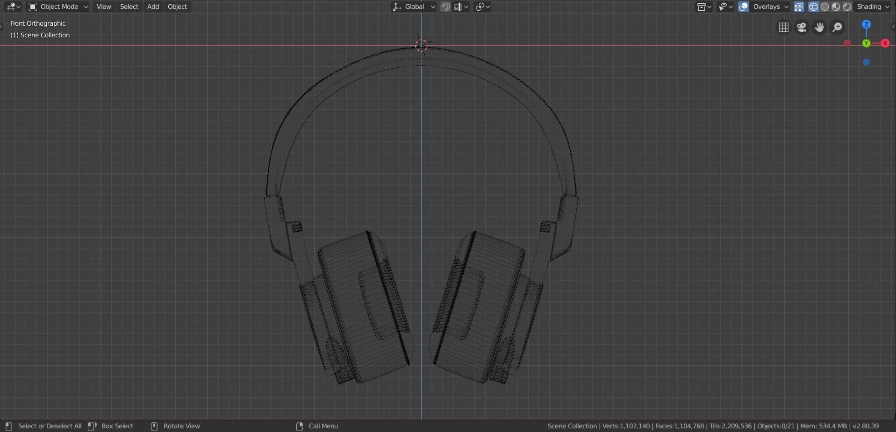Open the grid/view layout icon near the gizmo
The width and height of the screenshot is (896, 432).
point(783,27)
